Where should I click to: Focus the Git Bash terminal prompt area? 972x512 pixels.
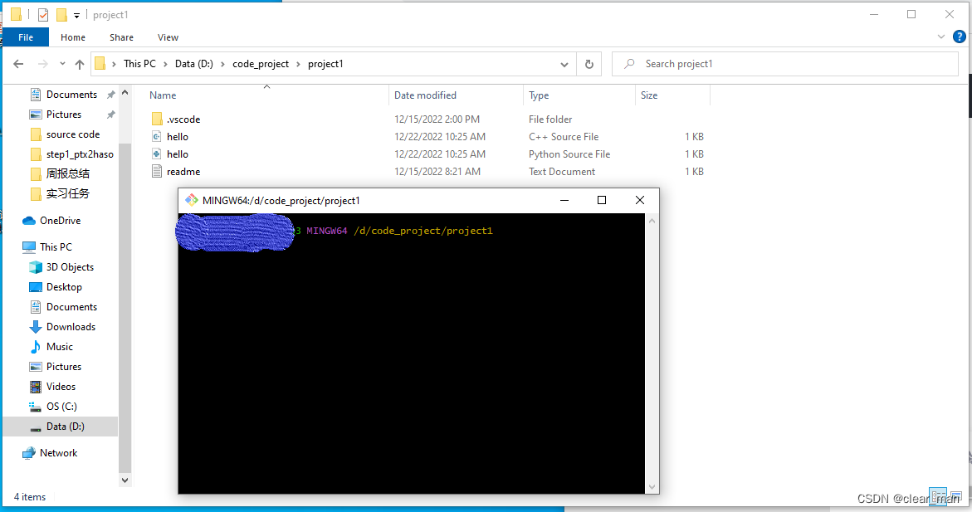click(412, 354)
